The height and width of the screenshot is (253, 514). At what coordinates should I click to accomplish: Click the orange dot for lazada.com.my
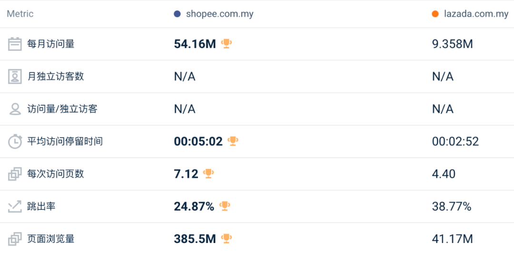[x=435, y=14]
